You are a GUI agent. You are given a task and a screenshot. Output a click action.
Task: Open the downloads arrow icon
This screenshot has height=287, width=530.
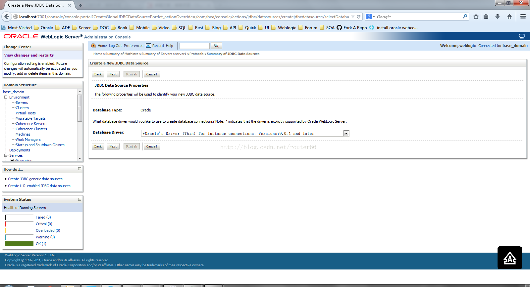pos(498,17)
